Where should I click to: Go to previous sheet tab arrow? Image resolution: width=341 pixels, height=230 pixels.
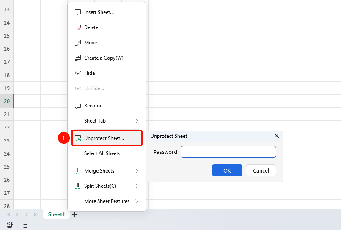[17, 214]
